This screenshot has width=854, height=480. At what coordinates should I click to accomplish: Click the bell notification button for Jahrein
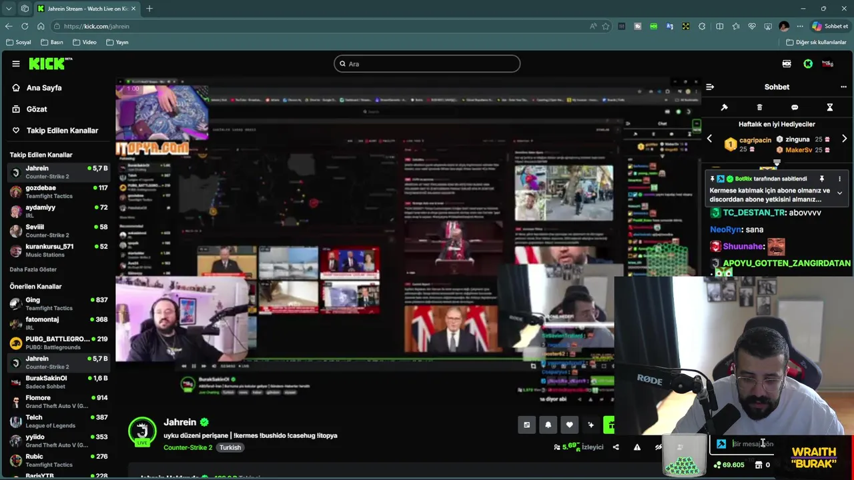click(548, 425)
